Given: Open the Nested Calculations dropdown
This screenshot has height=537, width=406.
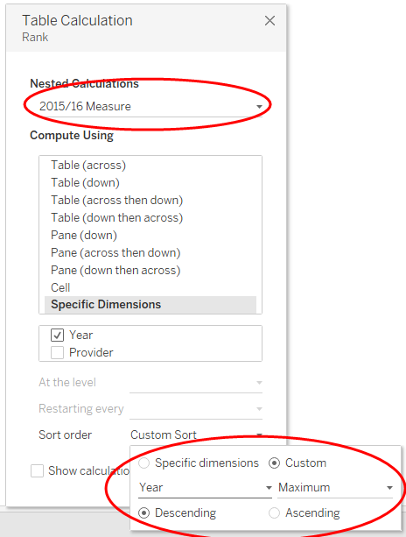Looking at the screenshot, I should (150, 107).
